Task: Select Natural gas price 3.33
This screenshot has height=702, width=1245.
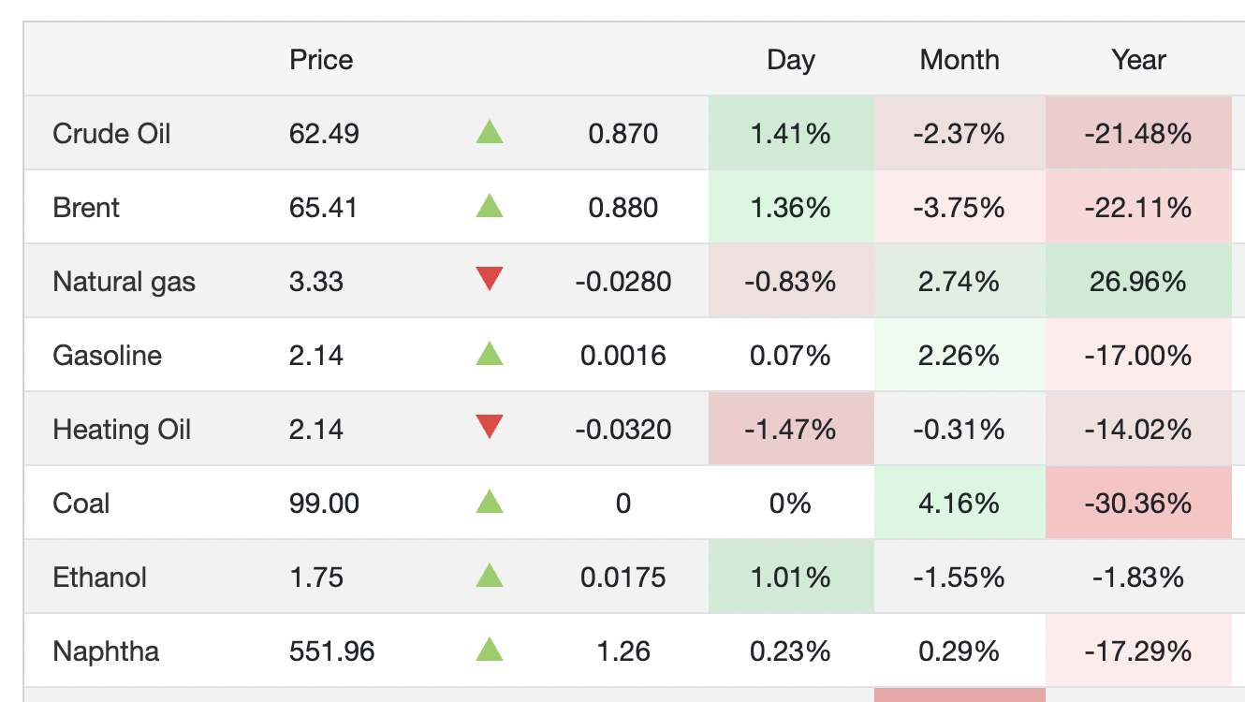Action: (316, 282)
